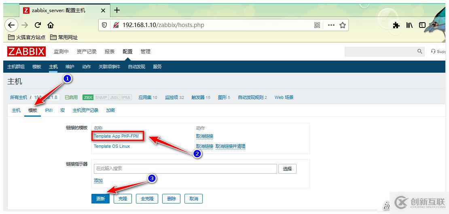Go to 维护 submenu
The height and width of the screenshot is (214, 449).
[x=70, y=67]
